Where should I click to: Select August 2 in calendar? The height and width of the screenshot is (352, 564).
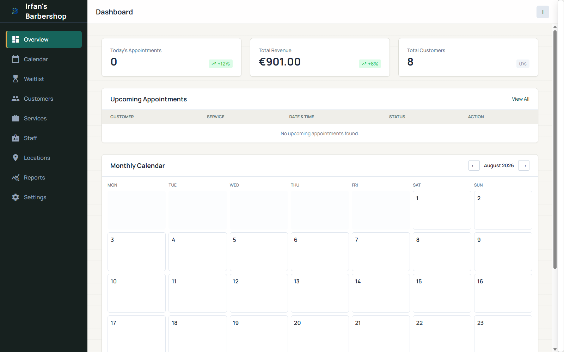[503, 210]
